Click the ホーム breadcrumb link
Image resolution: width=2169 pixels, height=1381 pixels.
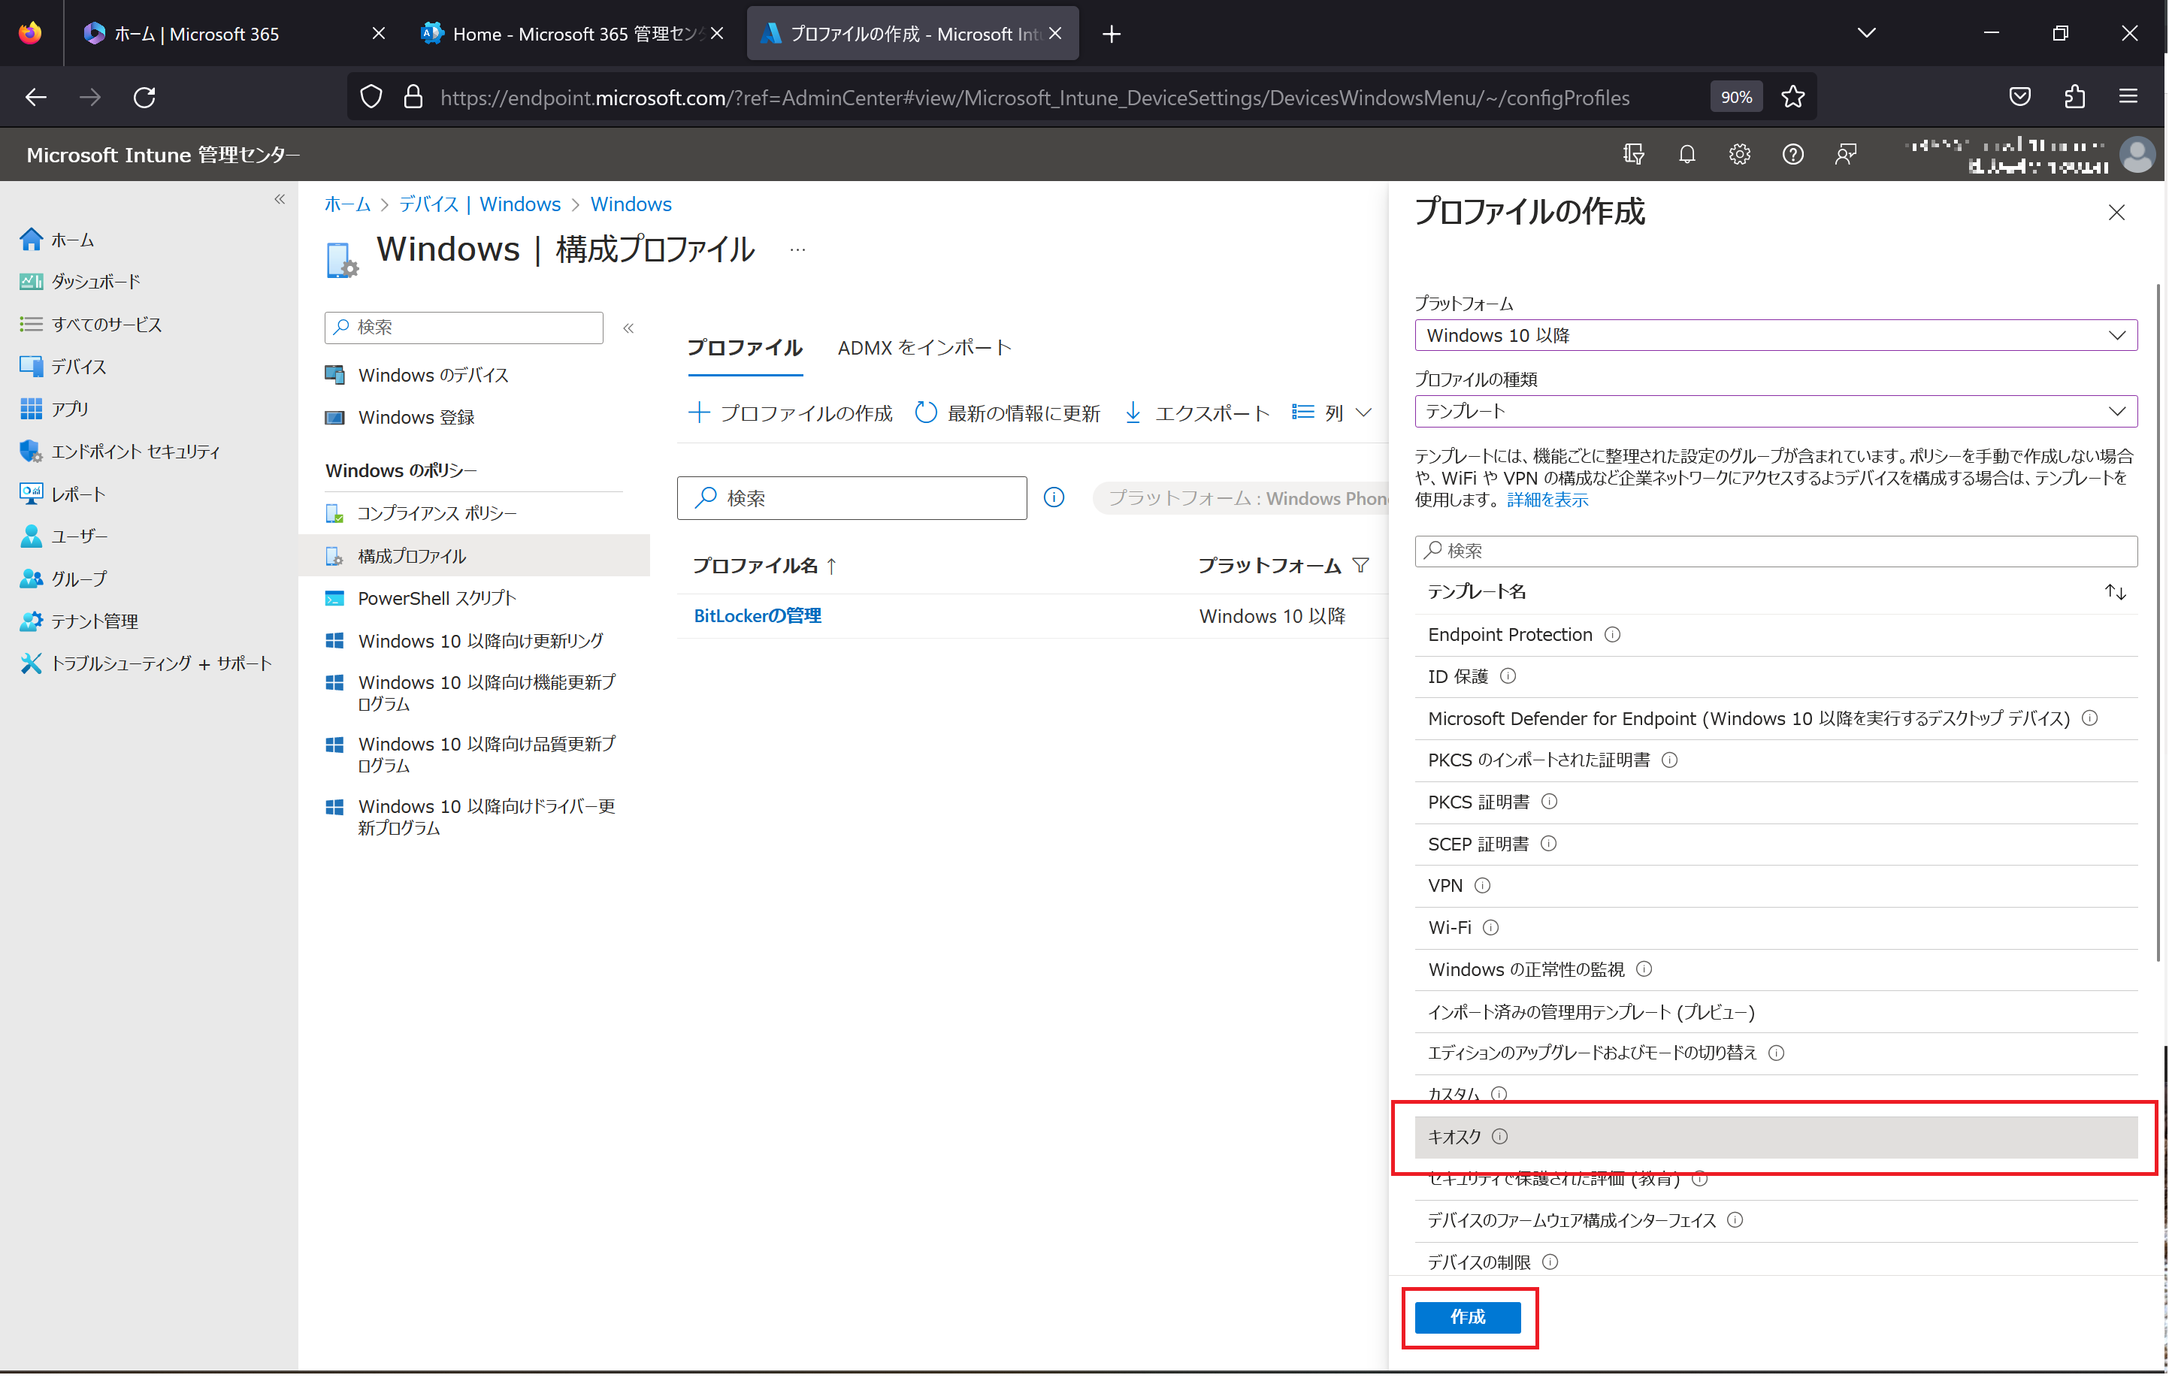346,204
